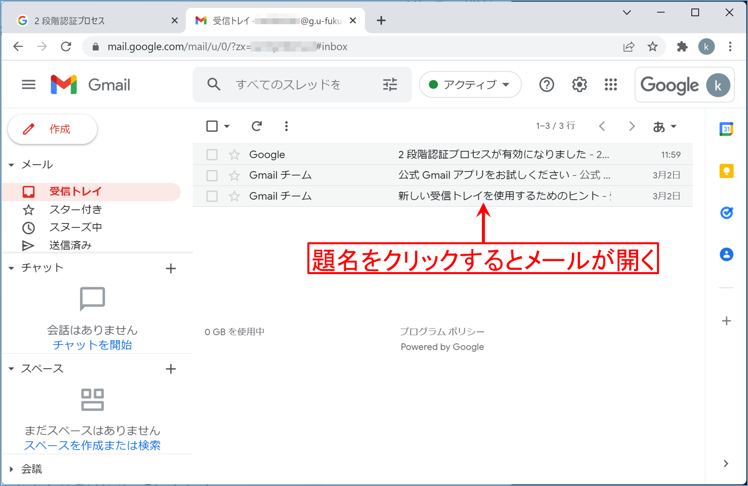
Task: Expand the 会議 section
Action: (11, 469)
